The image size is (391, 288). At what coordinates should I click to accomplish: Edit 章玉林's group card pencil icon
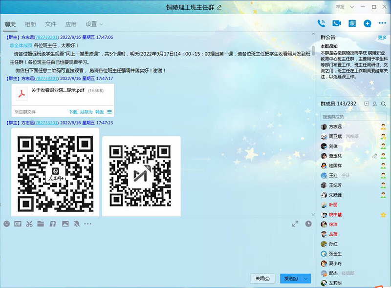click(x=374, y=156)
